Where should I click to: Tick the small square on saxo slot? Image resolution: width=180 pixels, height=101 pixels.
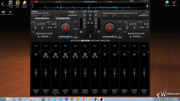(x=49, y=52)
